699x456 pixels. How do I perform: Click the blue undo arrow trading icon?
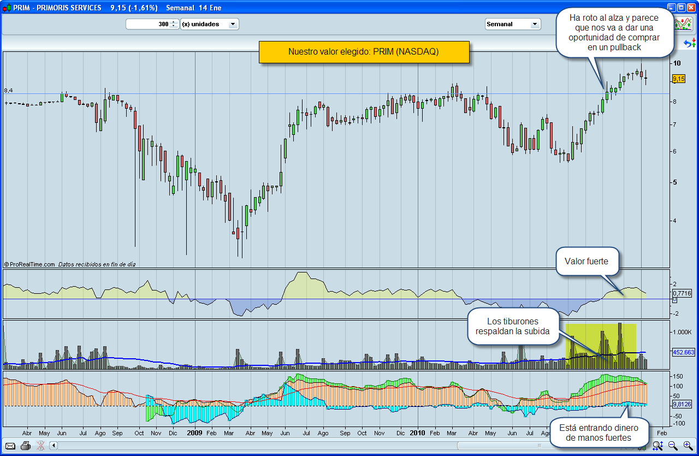[689, 43]
